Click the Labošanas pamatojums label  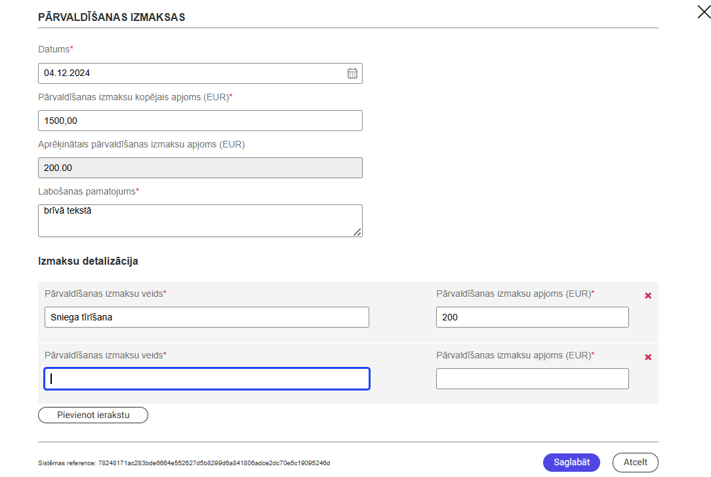(x=89, y=191)
